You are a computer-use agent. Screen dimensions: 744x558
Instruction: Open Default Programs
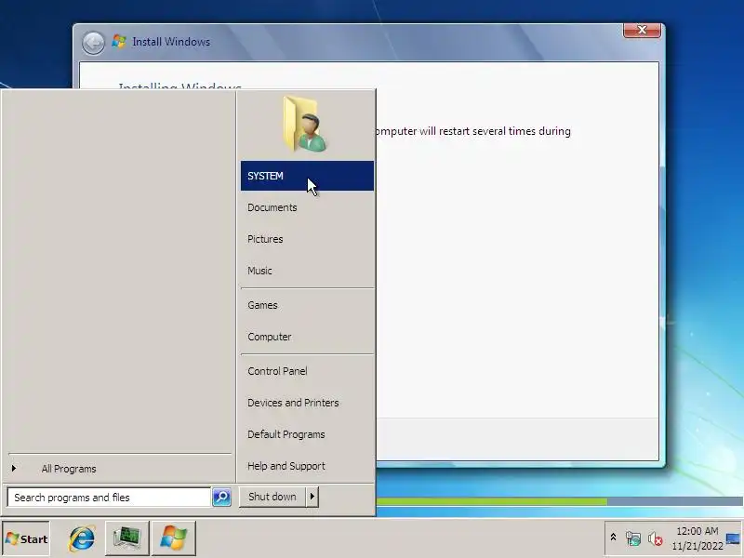pyautogui.click(x=307, y=434)
